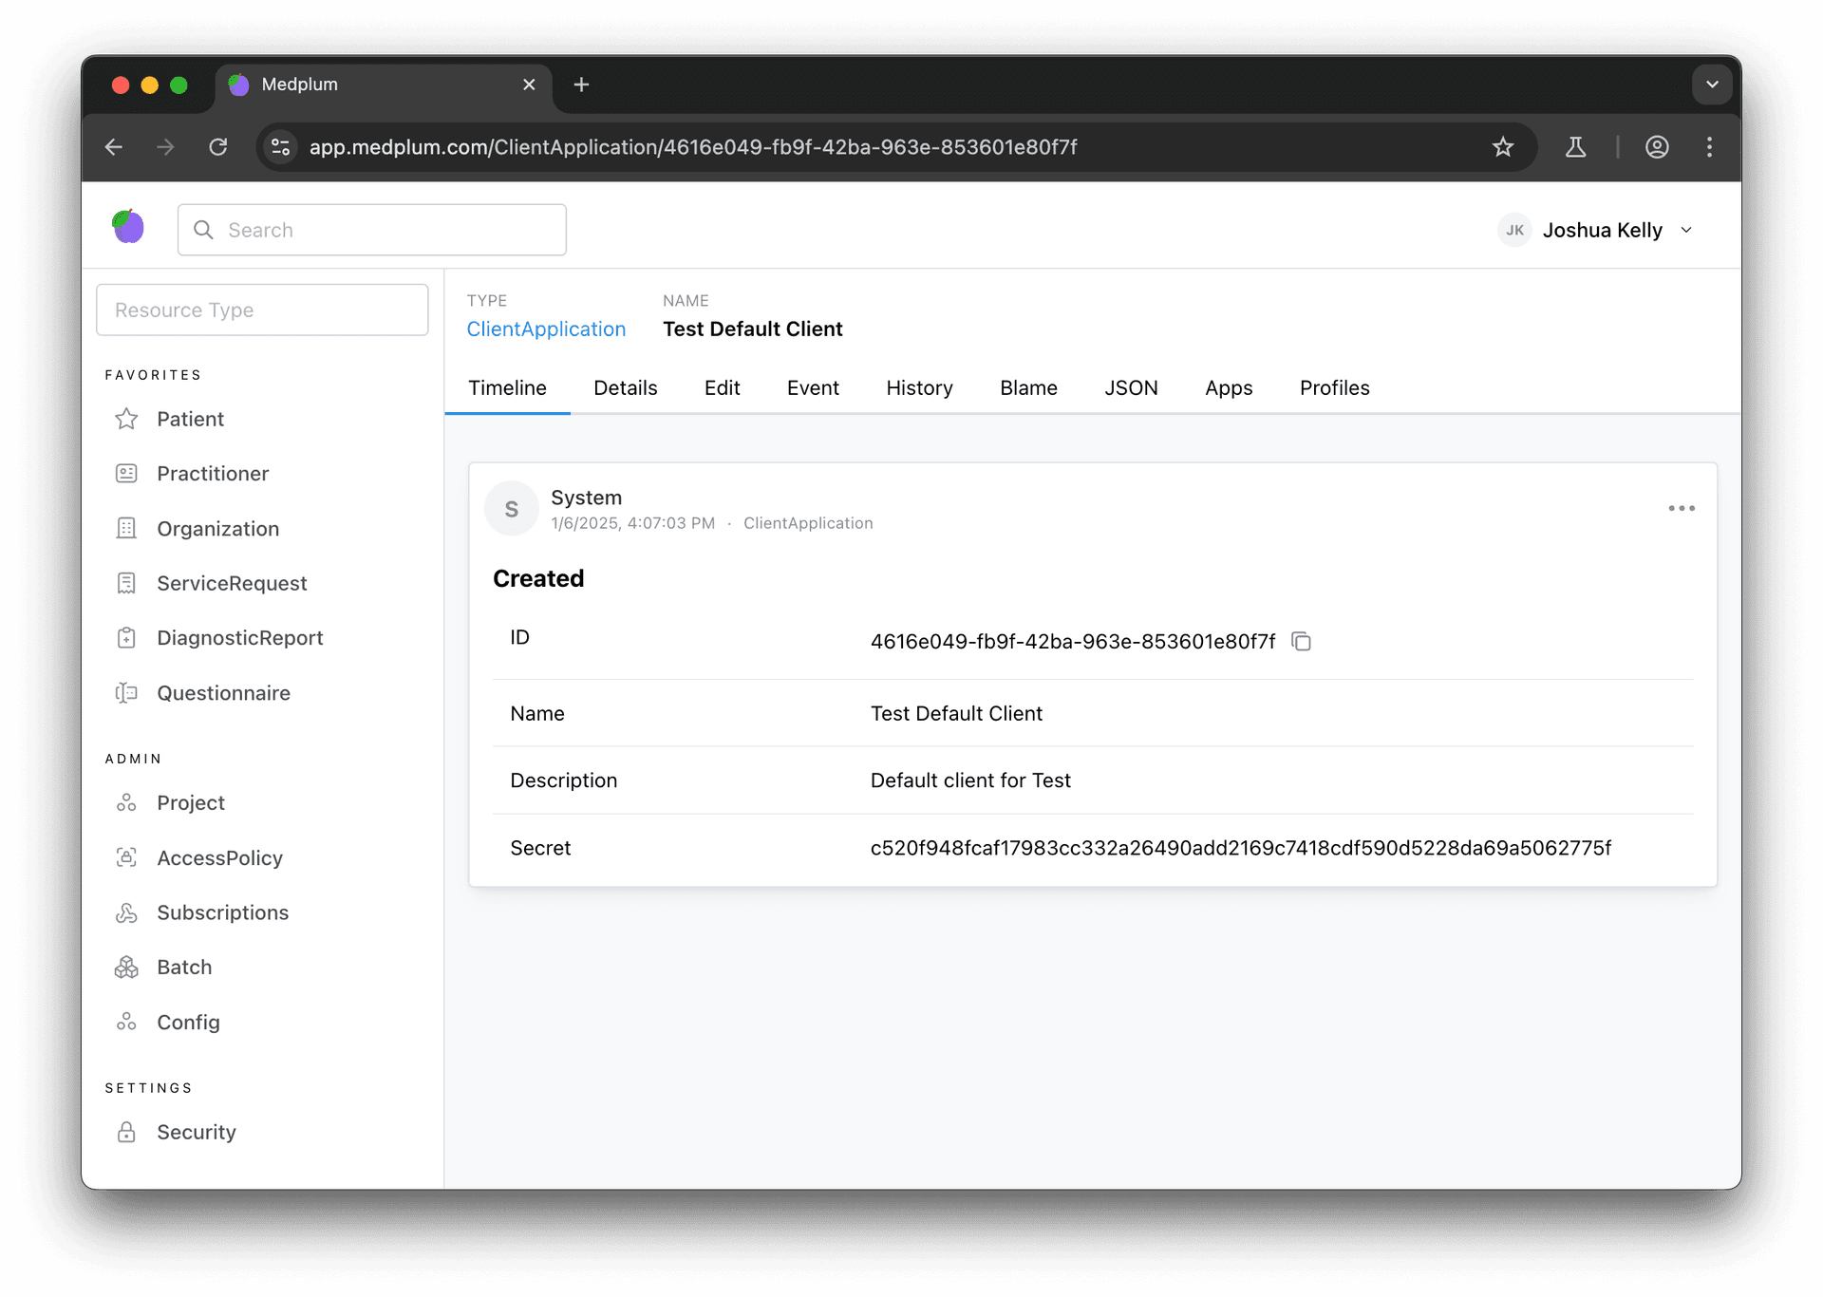Viewport: 1823px width, 1297px height.
Task: Open Security settings link
Action: coord(196,1132)
